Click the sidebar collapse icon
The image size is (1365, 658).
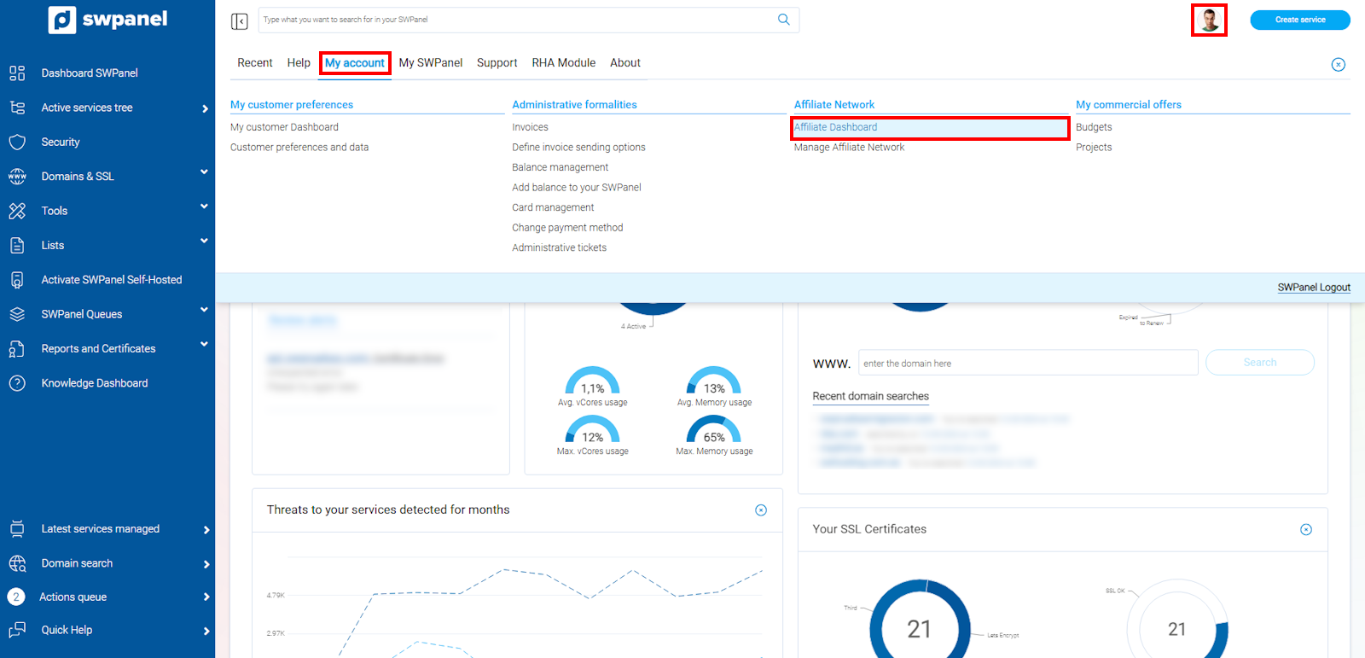point(240,20)
